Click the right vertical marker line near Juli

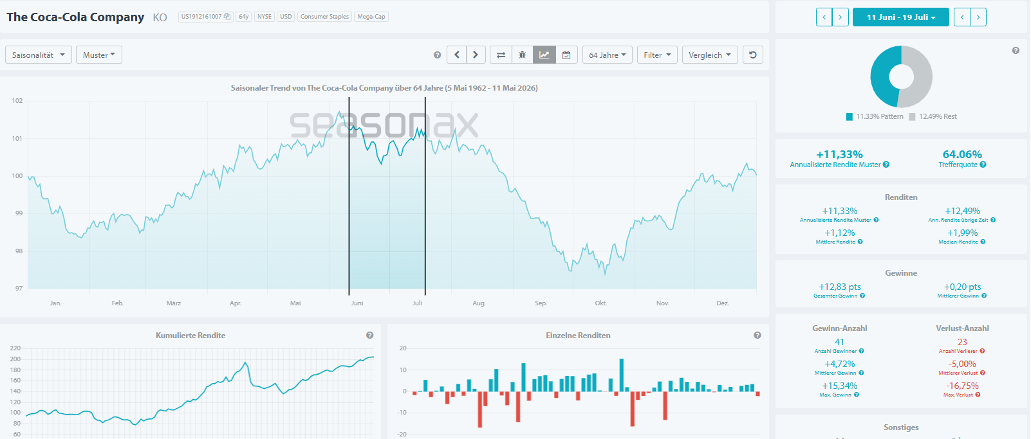coord(425,196)
